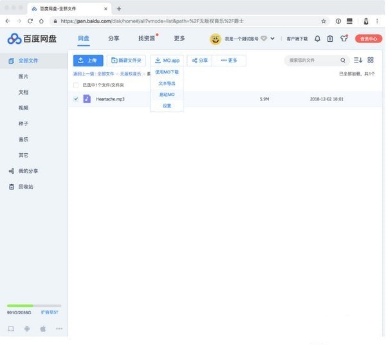Click the 客户端下载 link
The image size is (386, 349).
coord(297,39)
